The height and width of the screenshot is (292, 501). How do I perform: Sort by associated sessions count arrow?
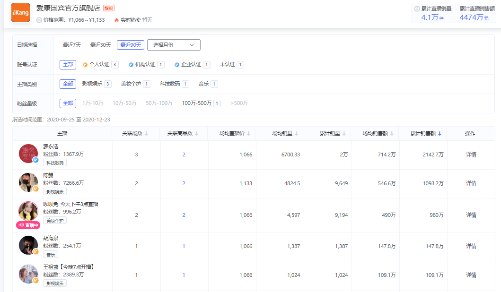[x=146, y=133]
